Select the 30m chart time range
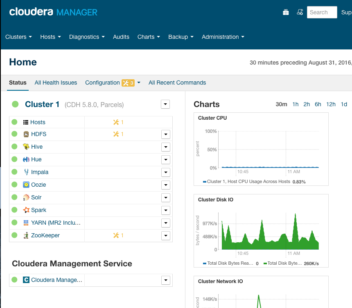 (x=281, y=105)
